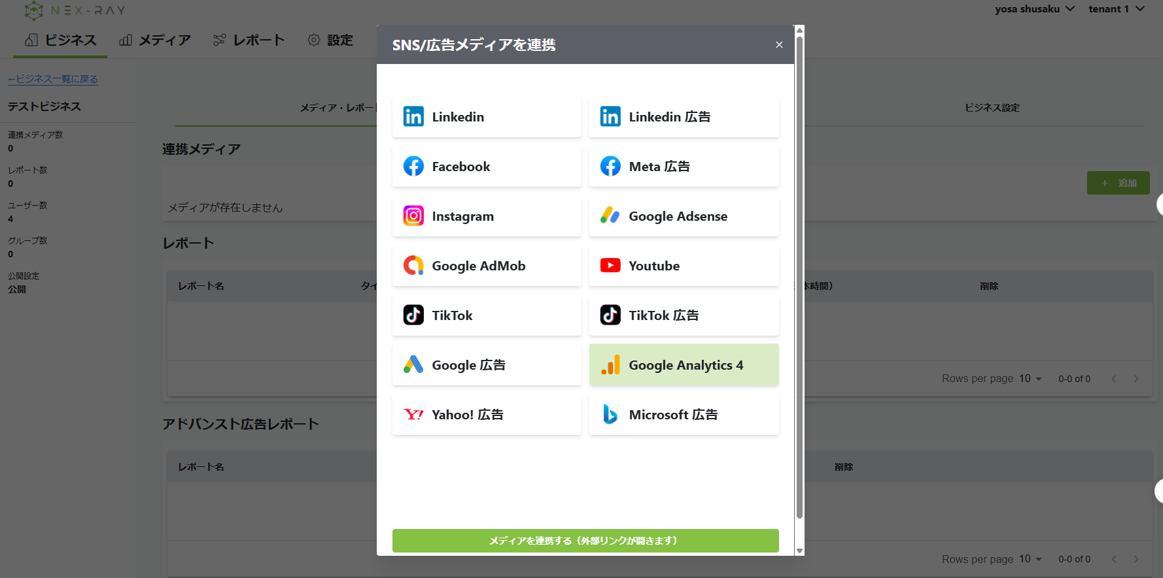This screenshot has height=578, width=1163.
Task: Click the dialog scrollbar up arrow
Action: pyautogui.click(x=799, y=30)
